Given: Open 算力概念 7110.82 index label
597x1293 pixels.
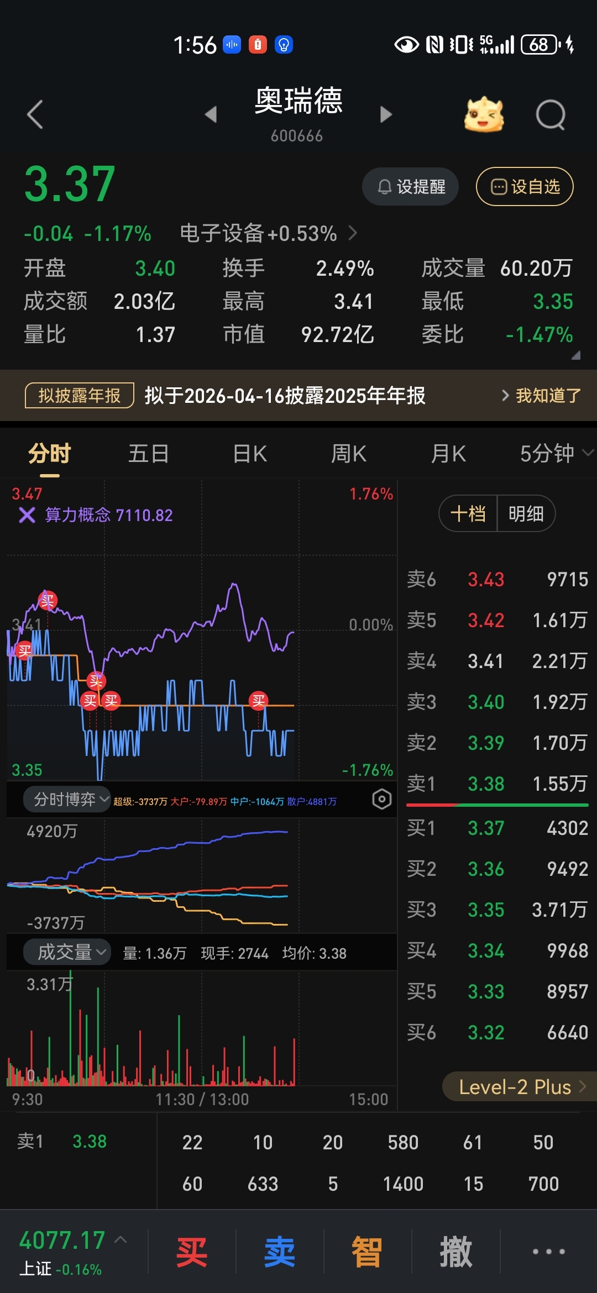Looking at the screenshot, I should (x=108, y=515).
